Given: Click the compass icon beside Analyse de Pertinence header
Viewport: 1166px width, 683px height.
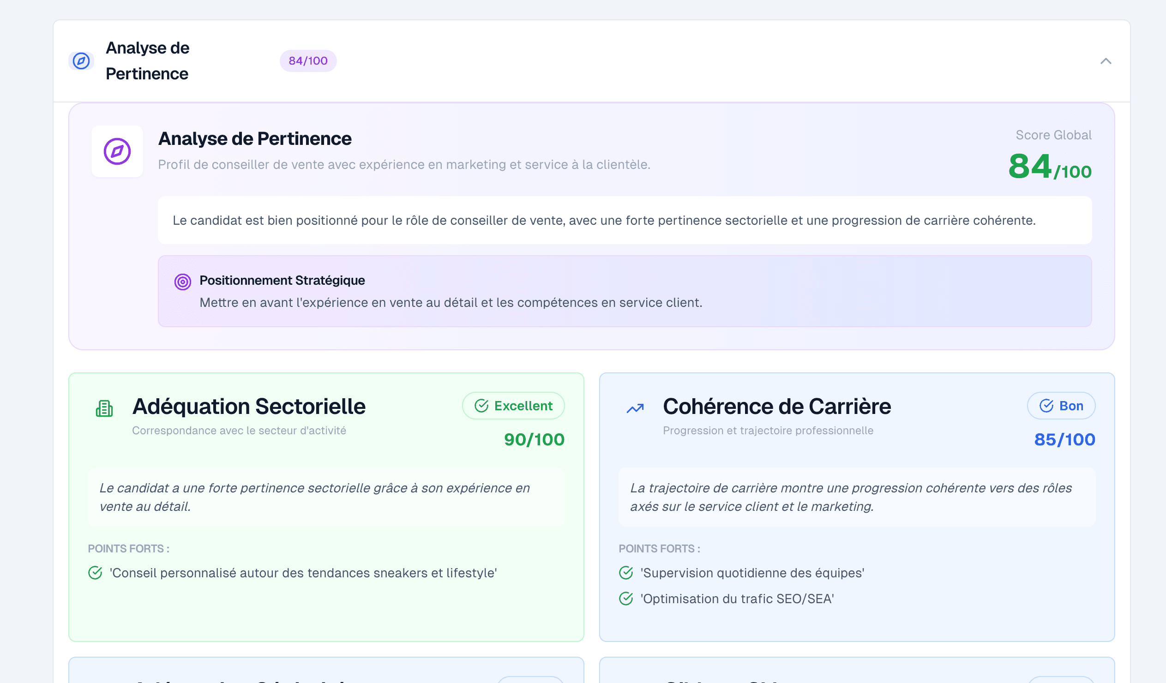Looking at the screenshot, I should click(x=81, y=60).
